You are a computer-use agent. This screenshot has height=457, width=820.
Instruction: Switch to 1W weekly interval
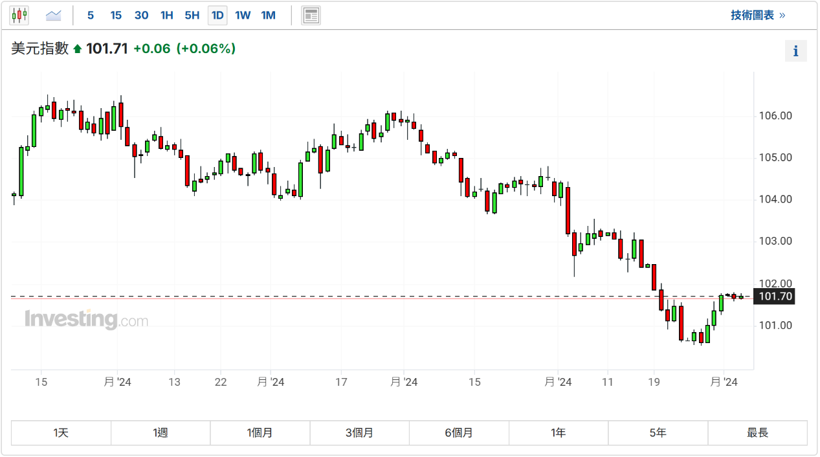click(x=243, y=15)
